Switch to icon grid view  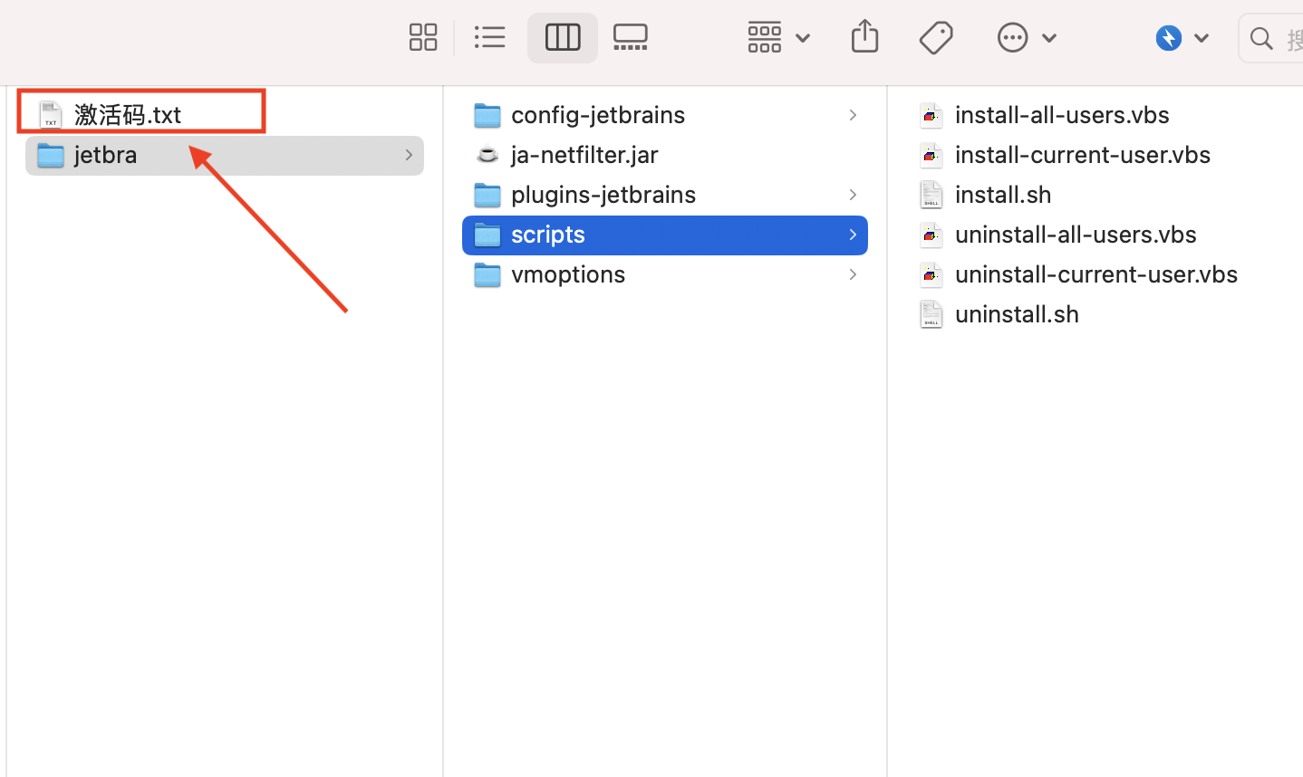tap(423, 37)
